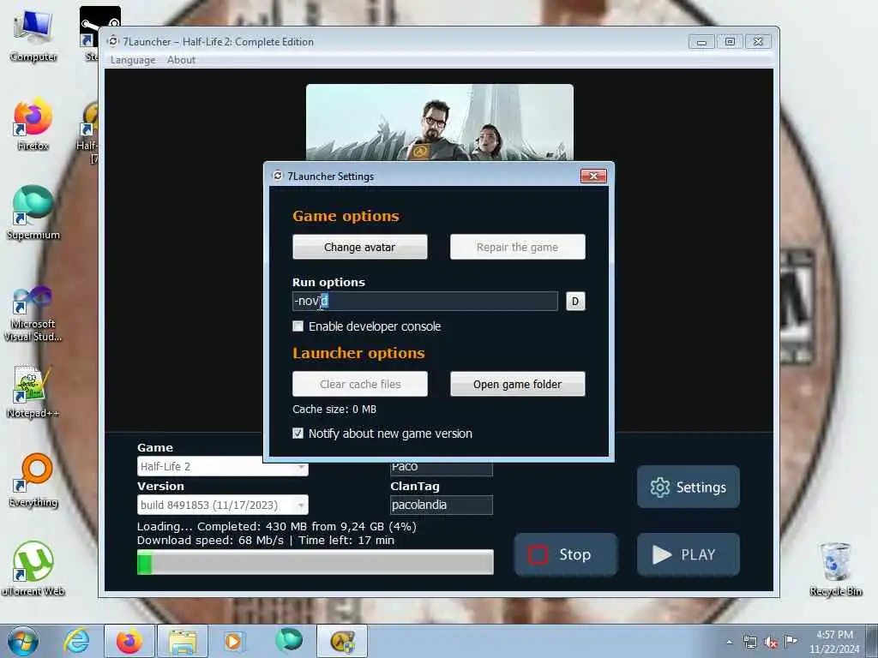Click the gear icon on the Settings button
Screen dimensions: 878x658
(x=659, y=488)
